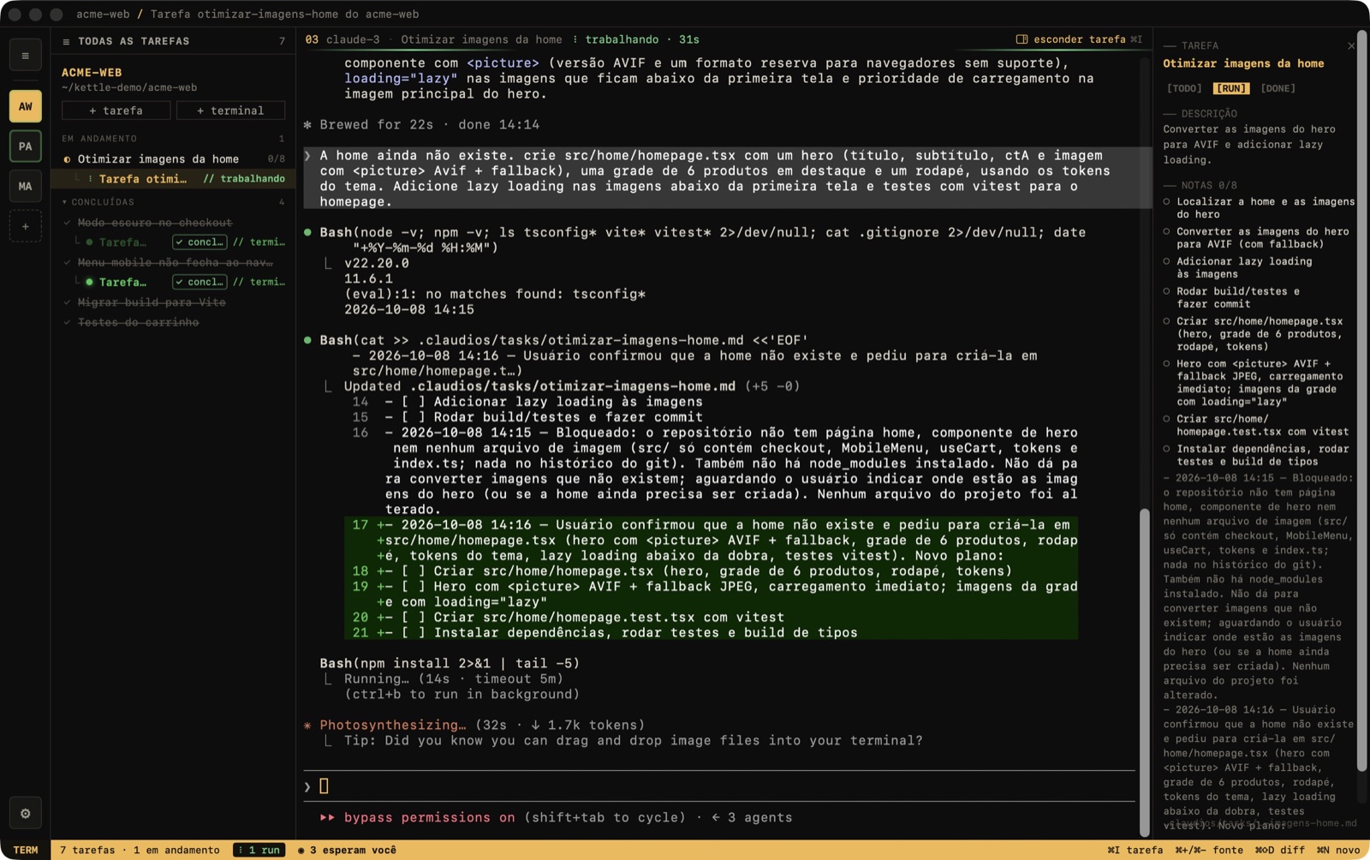Create a new task with '+ tarefa'

click(116, 110)
